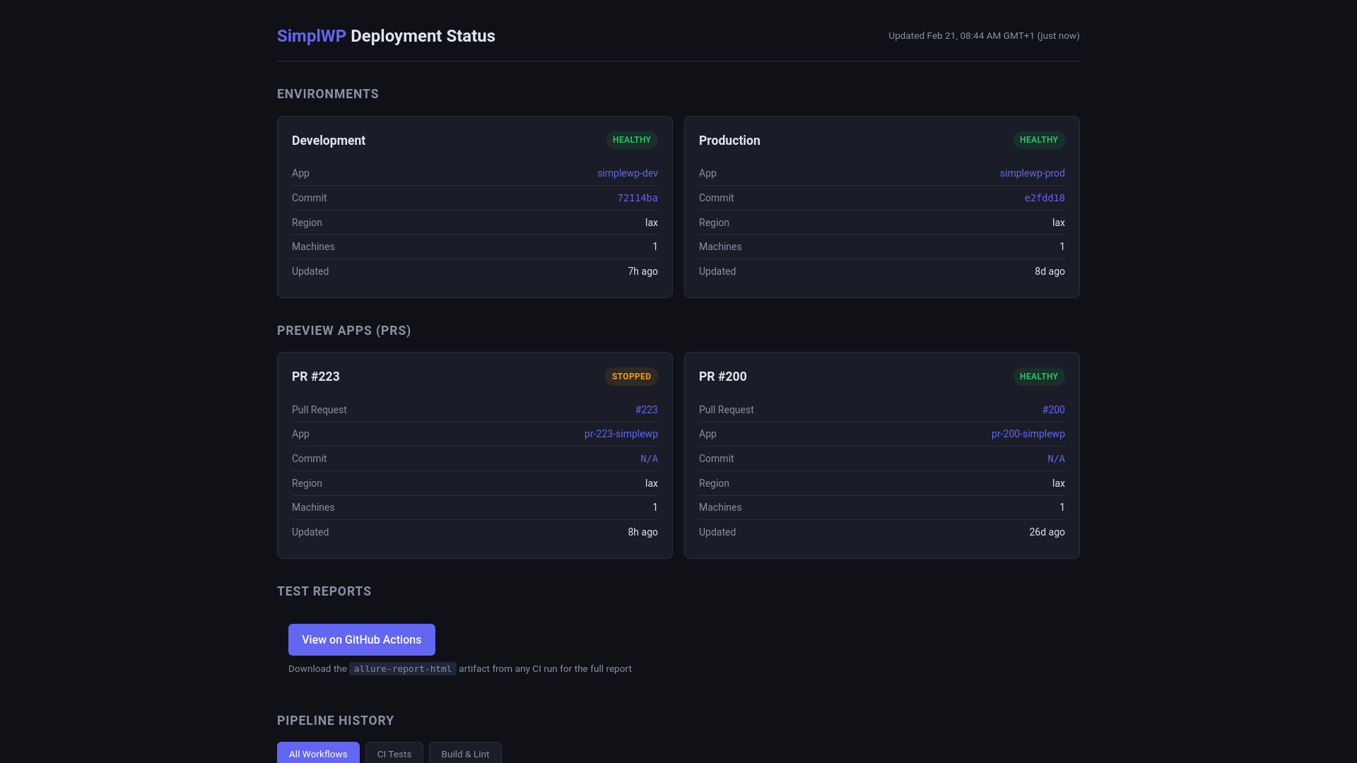Click PR #200's 26d ago updated value

pyautogui.click(x=1047, y=532)
